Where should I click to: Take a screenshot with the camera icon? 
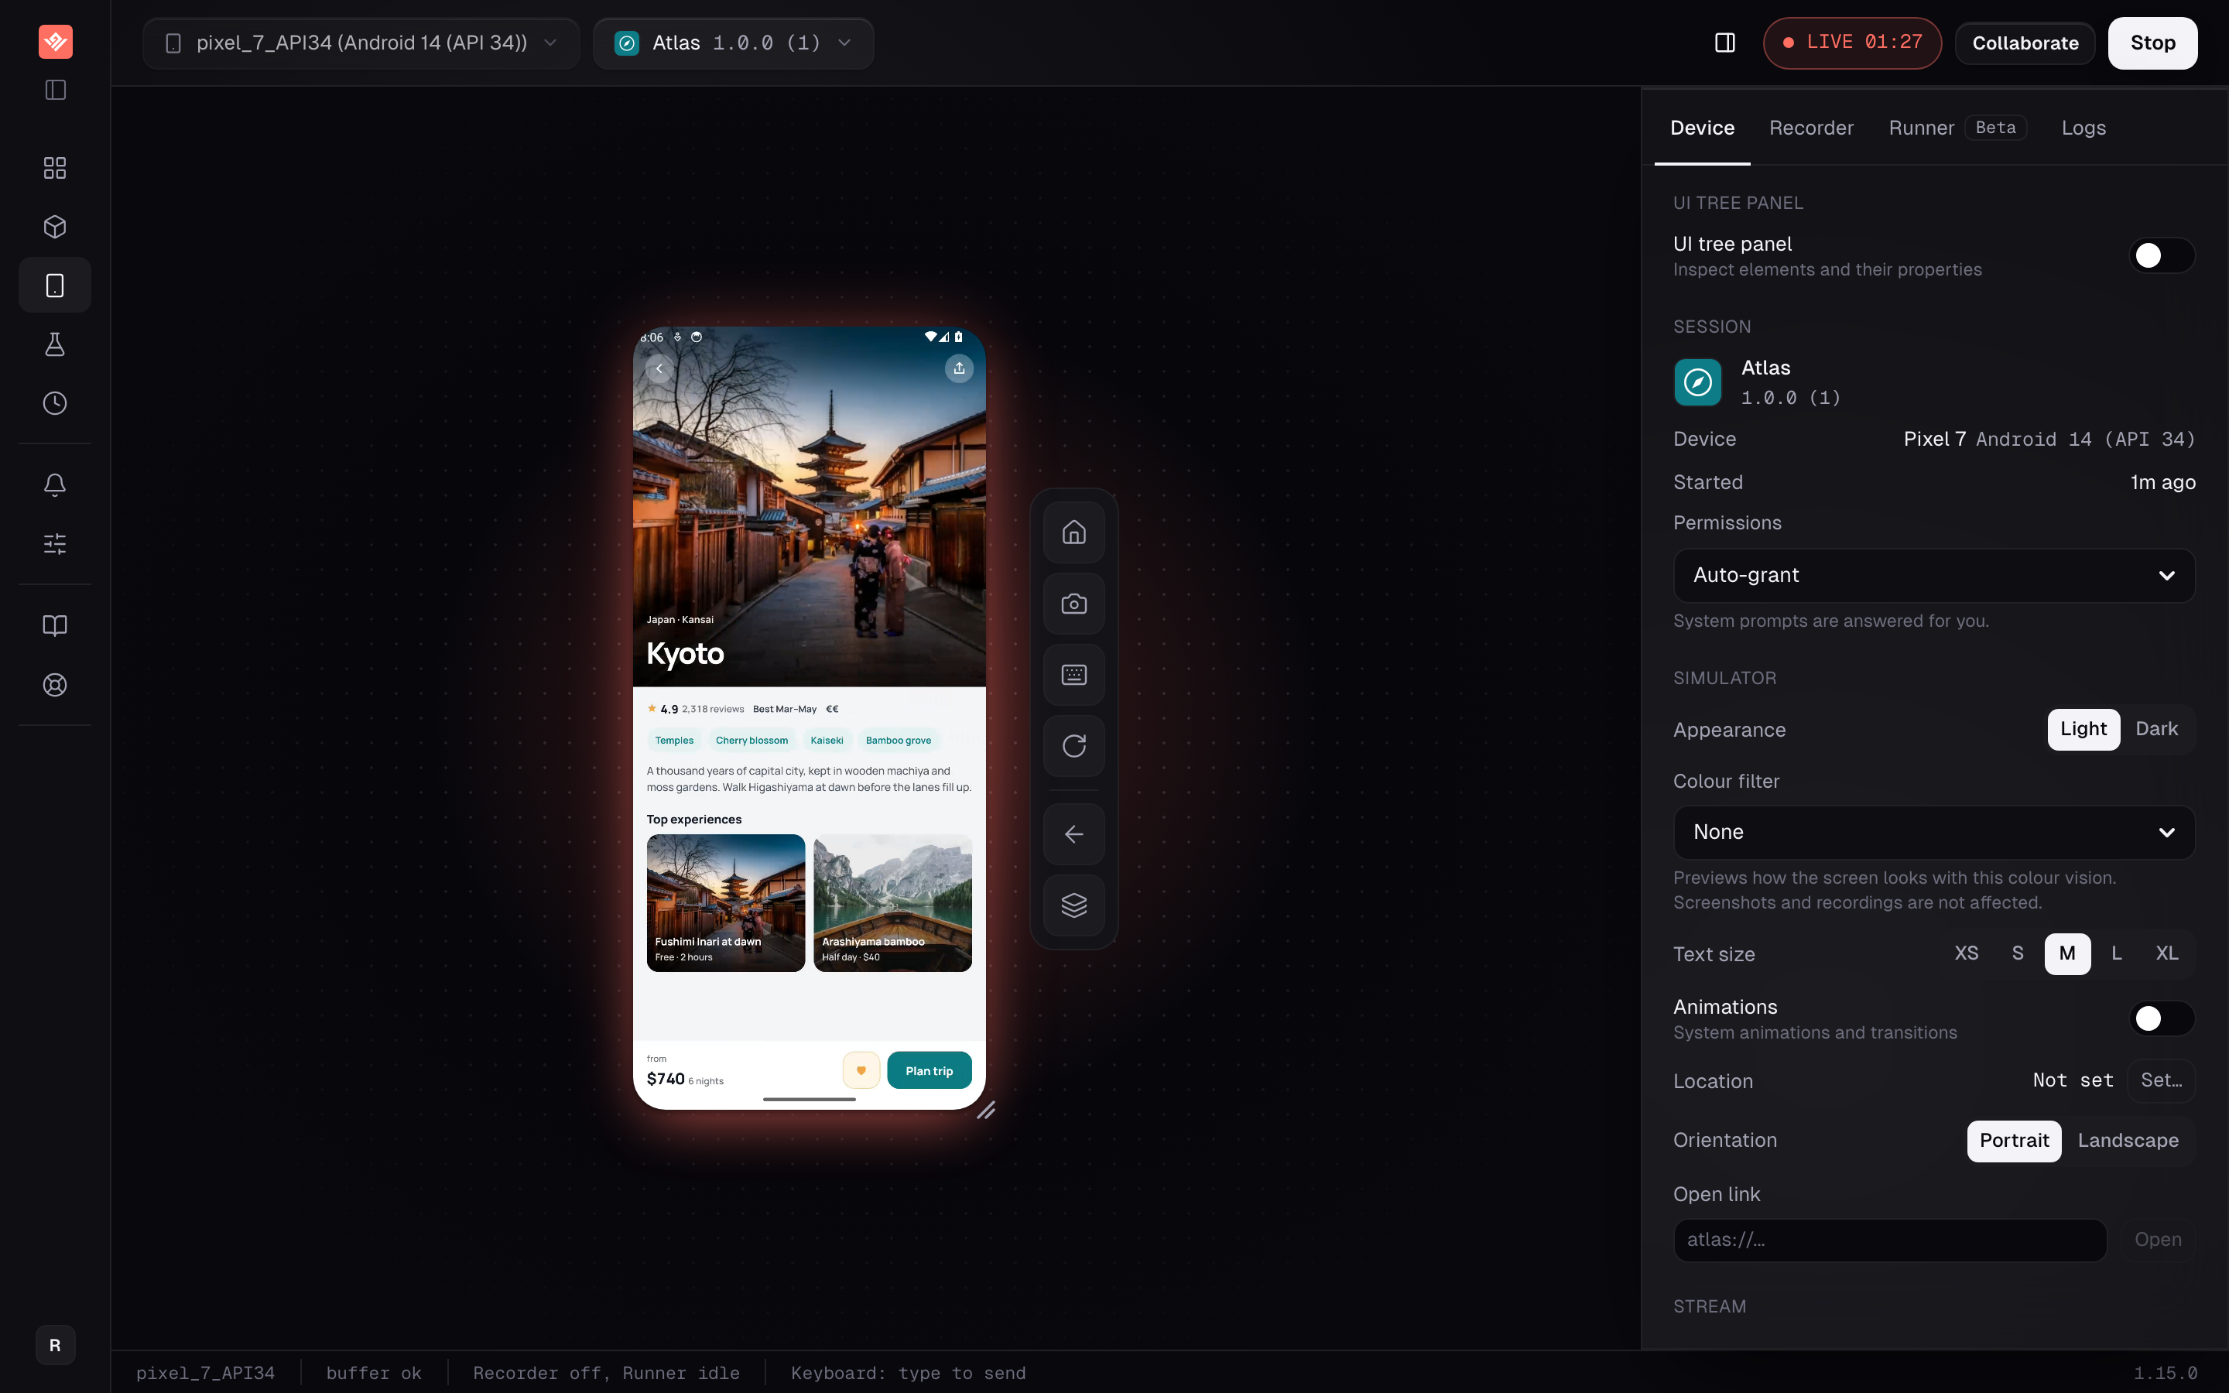click(x=1074, y=604)
